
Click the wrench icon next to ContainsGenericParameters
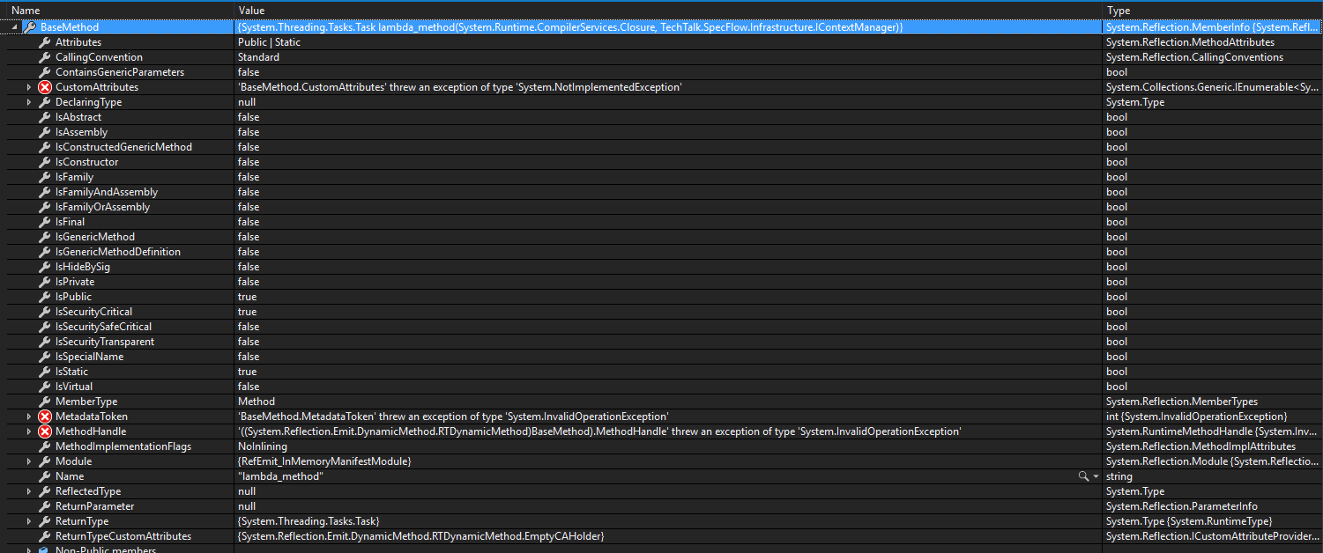click(x=44, y=72)
